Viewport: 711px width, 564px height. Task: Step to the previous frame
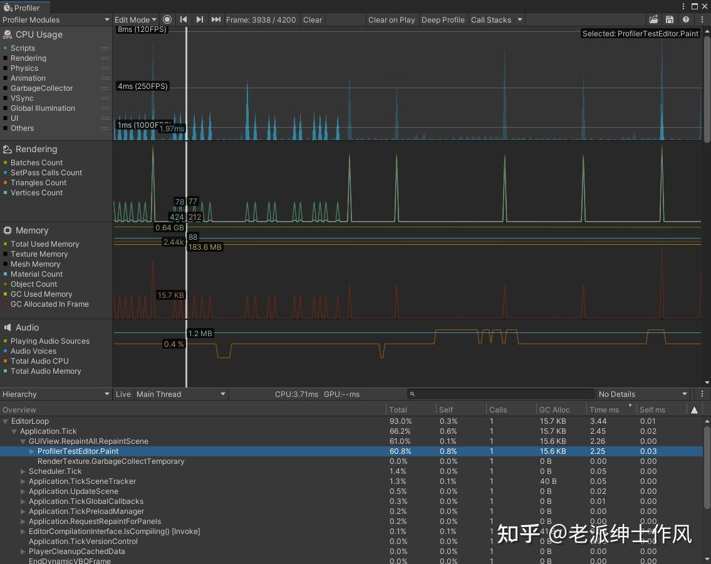[x=184, y=19]
